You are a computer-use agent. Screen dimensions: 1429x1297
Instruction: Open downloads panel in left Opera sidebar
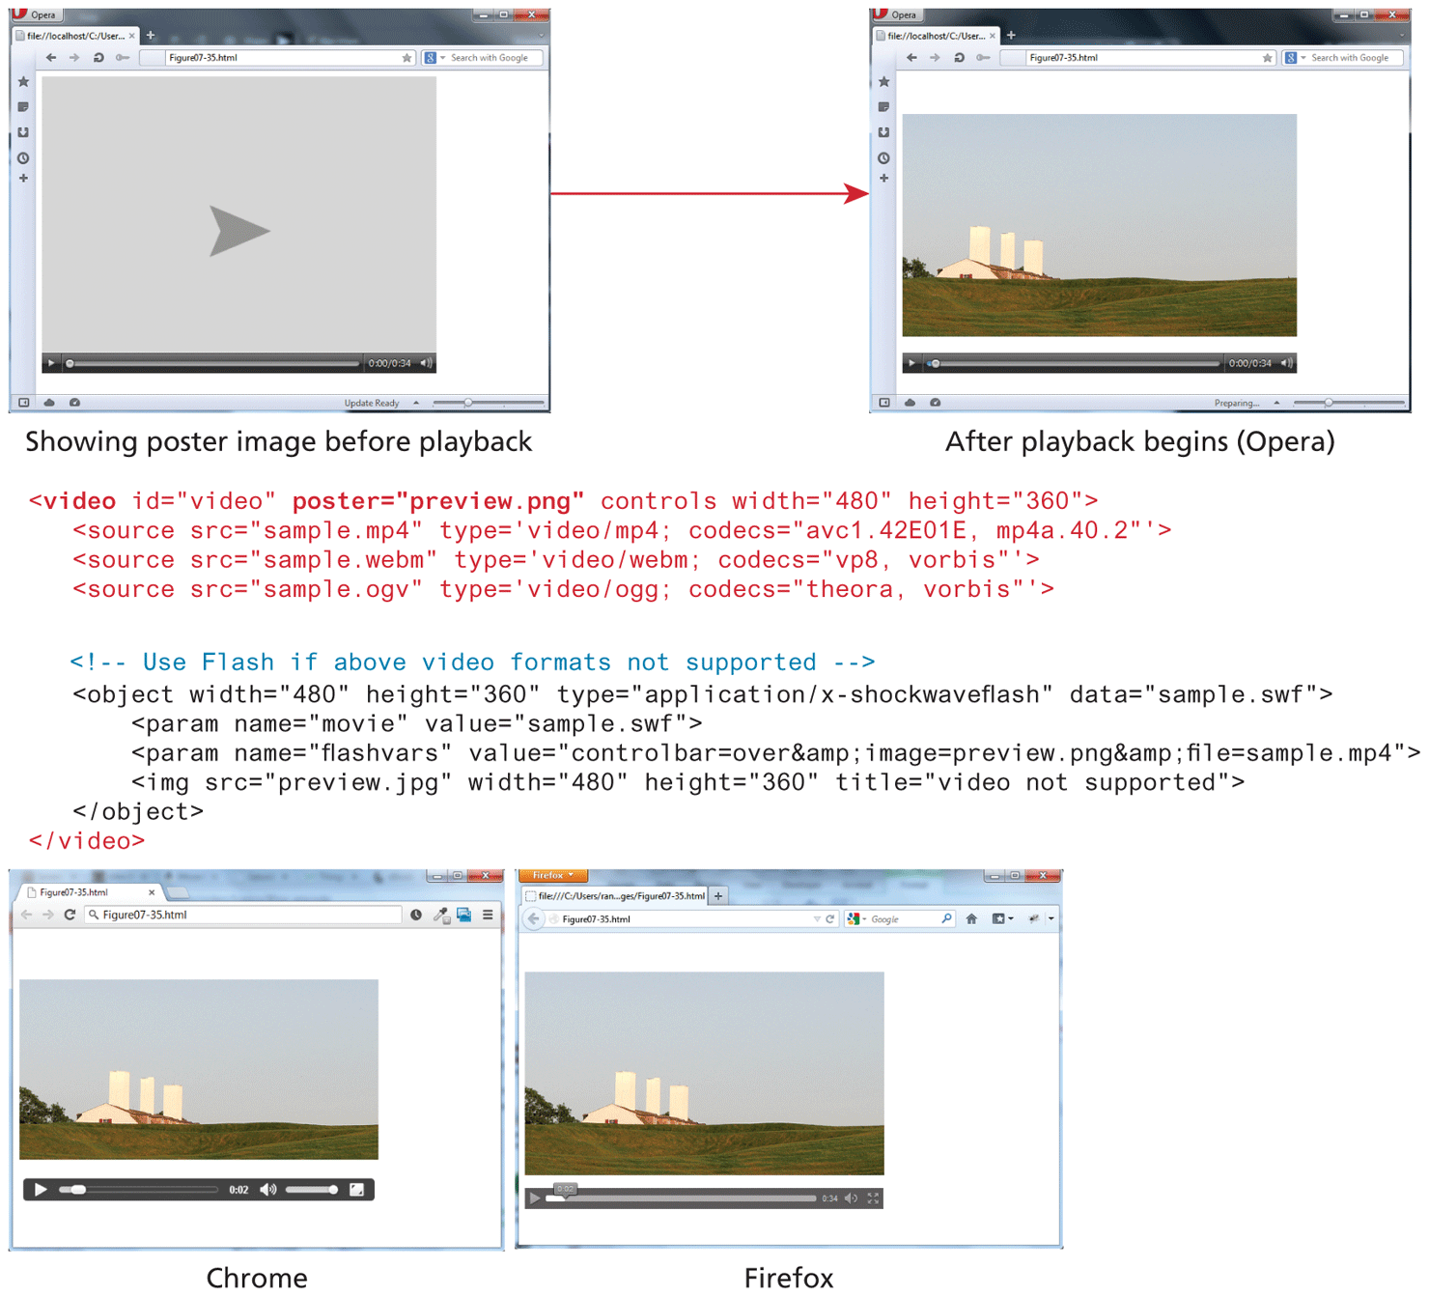(23, 132)
